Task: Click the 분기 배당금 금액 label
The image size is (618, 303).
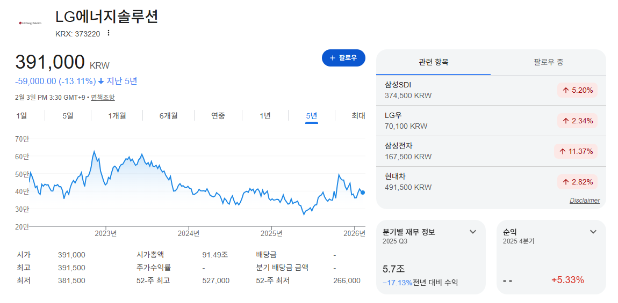Action: (x=282, y=268)
